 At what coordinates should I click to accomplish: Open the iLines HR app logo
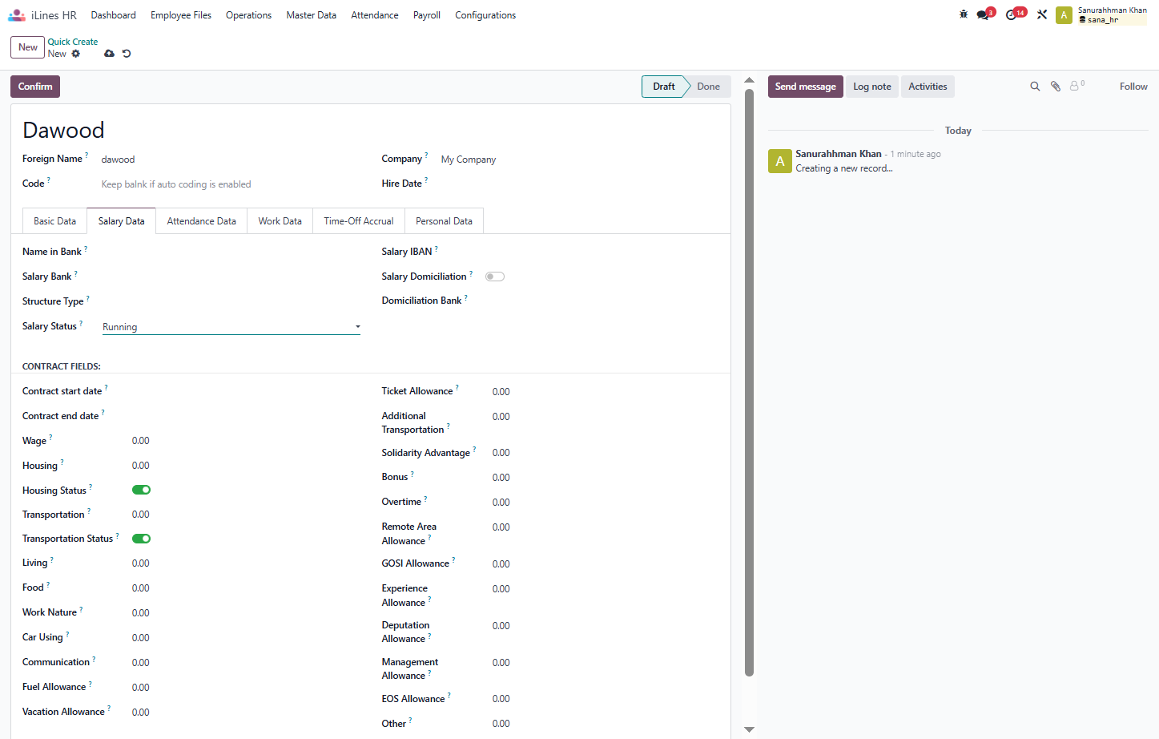click(17, 15)
